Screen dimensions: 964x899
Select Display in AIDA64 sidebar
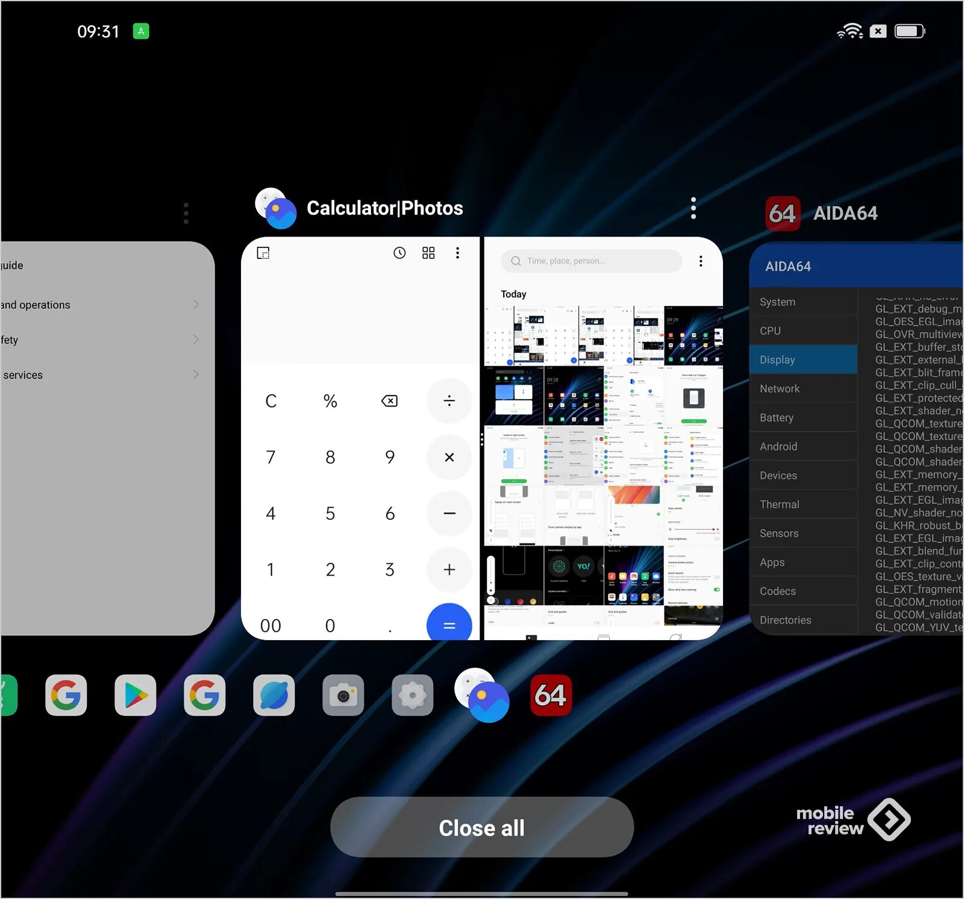[803, 359]
